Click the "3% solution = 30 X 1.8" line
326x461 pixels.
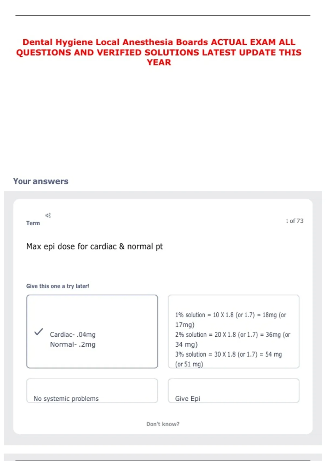228,354
